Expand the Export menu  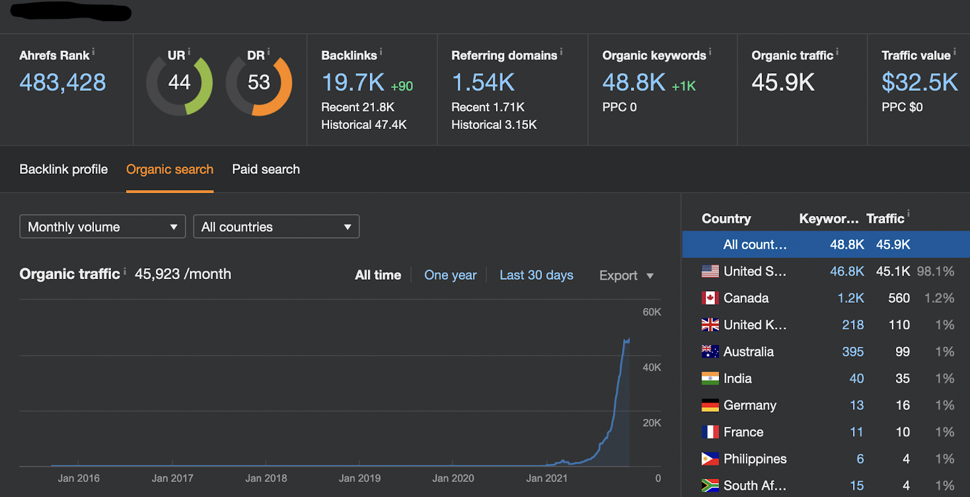click(x=626, y=275)
